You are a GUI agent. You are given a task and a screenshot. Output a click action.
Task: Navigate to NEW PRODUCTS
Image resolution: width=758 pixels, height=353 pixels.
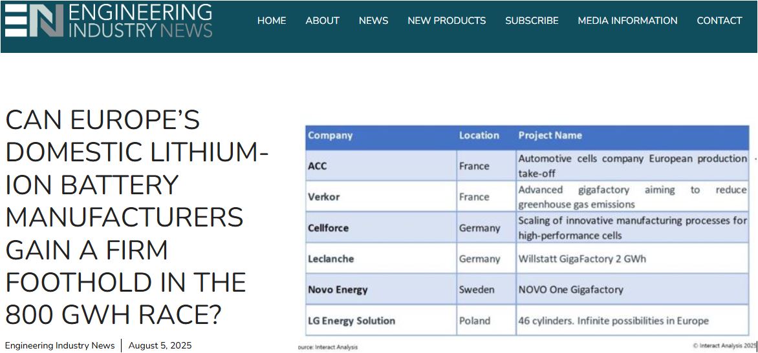[447, 21]
